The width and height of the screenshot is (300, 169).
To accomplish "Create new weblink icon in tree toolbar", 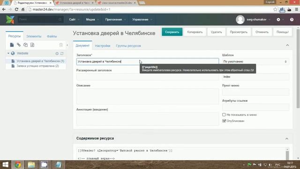I will pos(19,45).
